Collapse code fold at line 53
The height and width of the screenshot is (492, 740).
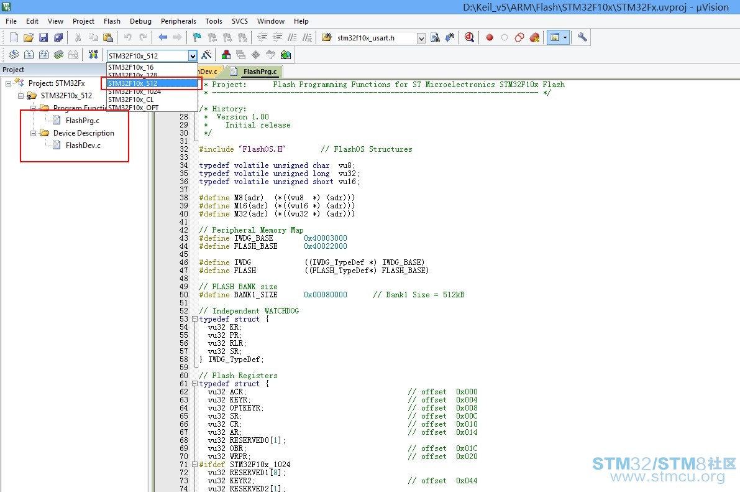(194, 319)
